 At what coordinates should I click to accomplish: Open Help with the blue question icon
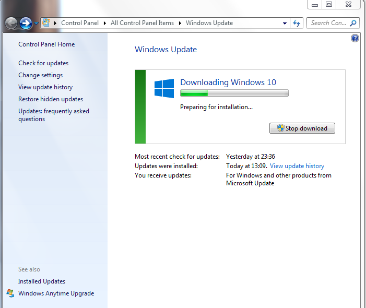click(x=355, y=38)
